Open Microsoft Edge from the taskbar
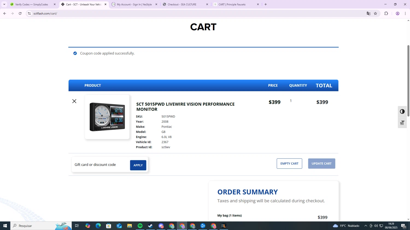Viewport: 410px width, 230px height. 98,226
